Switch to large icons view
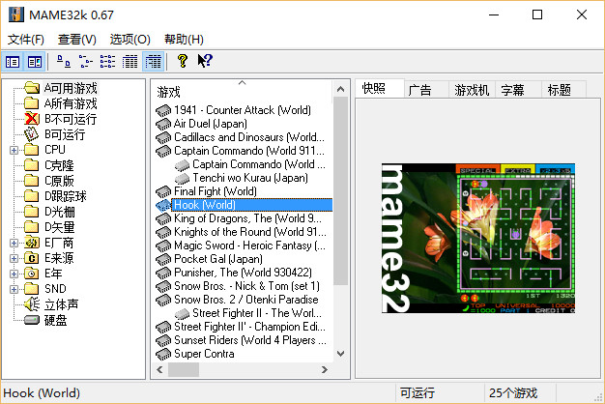 point(64,62)
